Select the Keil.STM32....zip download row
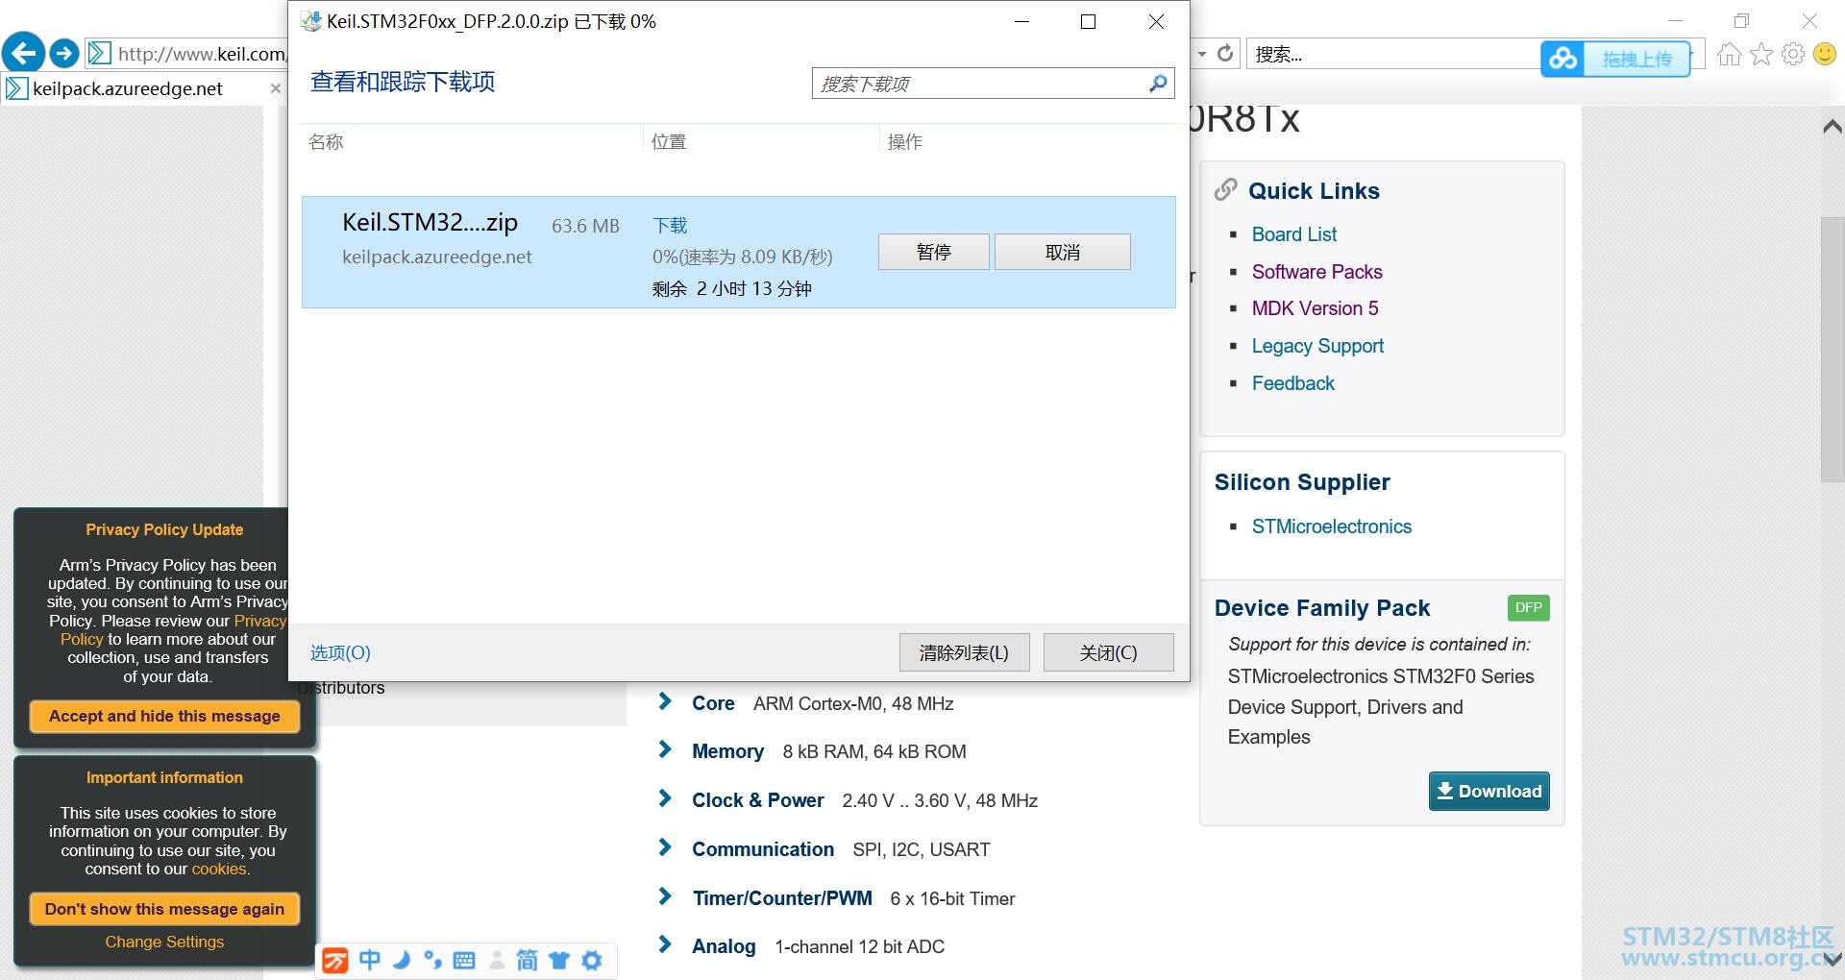1845x980 pixels. tap(738, 252)
